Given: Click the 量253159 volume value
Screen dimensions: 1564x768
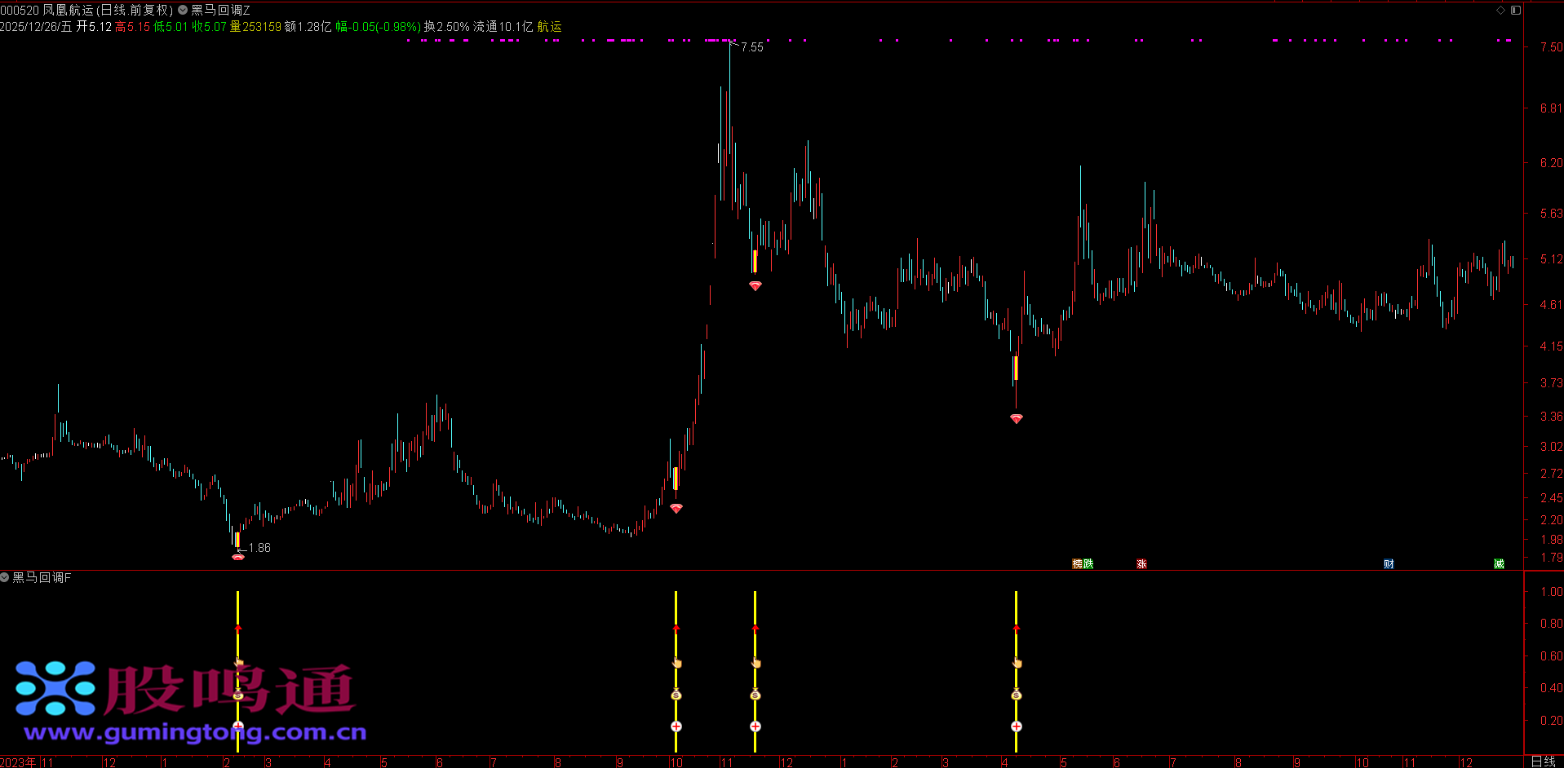Looking at the screenshot, I should point(255,27).
